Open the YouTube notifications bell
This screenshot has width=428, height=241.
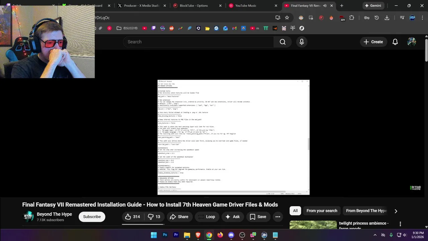395,42
